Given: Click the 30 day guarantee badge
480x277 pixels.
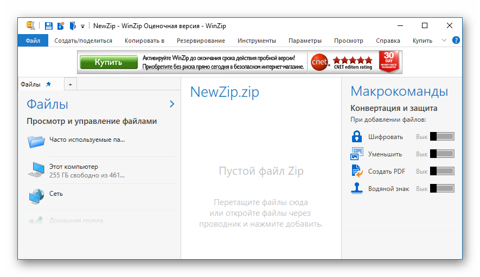Looking at the screenshot, I should click(389, 62).
